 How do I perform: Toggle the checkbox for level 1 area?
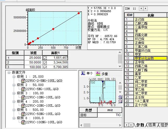pos(45,58)
